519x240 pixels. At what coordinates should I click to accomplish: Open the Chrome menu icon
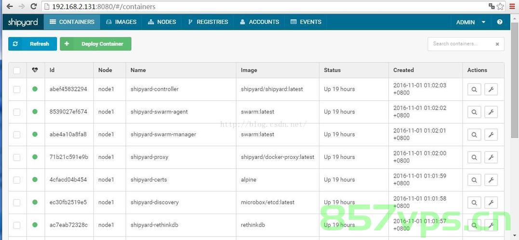[512, 6]
